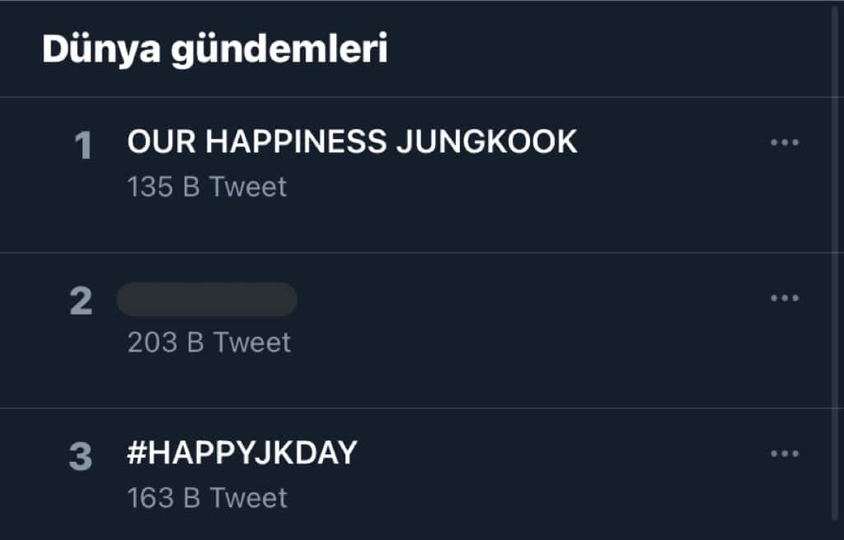Screen dimensions: 844x540
Task: Click the Dünya gündemleri heading
Action: pos(214,50)
